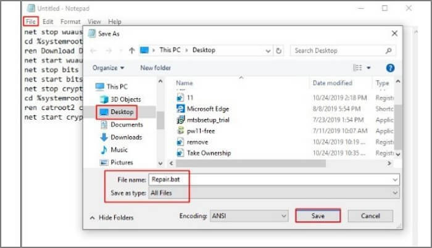Click Desktop in the address breadcrumb
The height and width of the screenshot is (248, 432).
pyautogui.click(x=204, y=50)
